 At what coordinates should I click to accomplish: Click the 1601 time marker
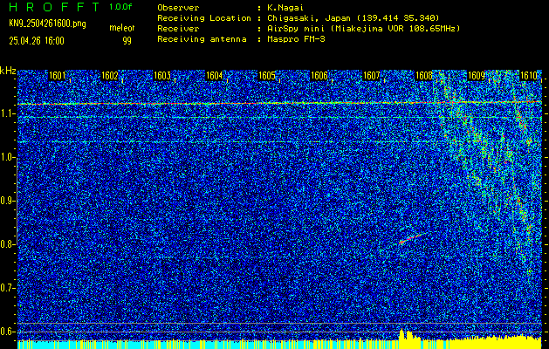coord(58,76)
